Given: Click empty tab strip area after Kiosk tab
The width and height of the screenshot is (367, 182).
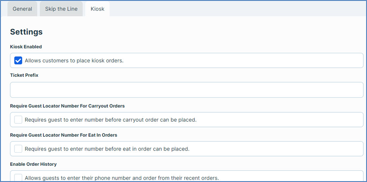Looking at the screenshot, I should tap(236, 9).
